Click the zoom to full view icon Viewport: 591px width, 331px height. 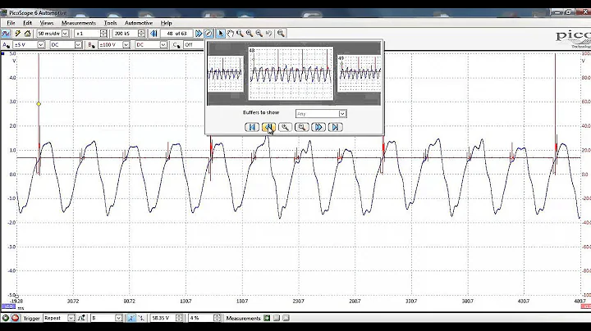point(281,34)
